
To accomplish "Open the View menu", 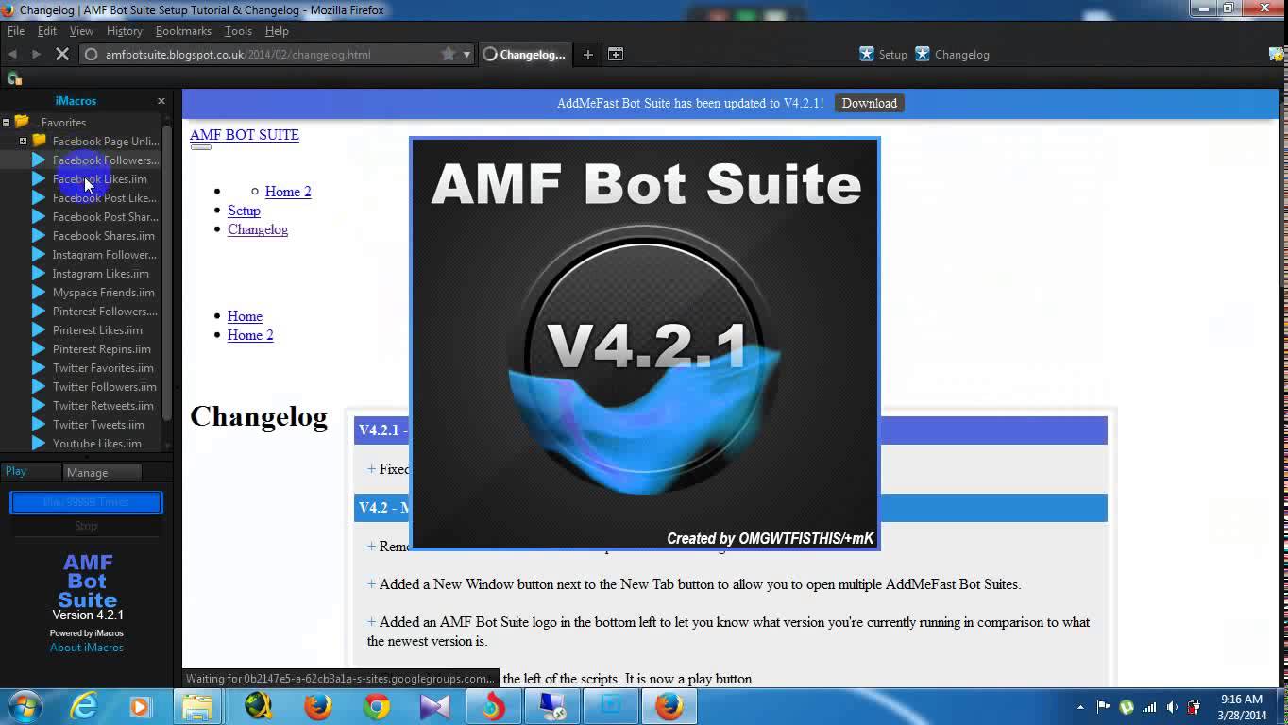I will [x=81, y=31].
